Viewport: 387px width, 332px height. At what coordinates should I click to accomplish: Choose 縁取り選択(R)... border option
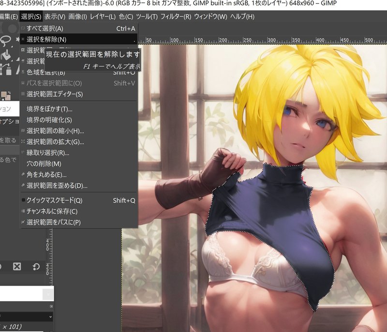pos(78,153)
